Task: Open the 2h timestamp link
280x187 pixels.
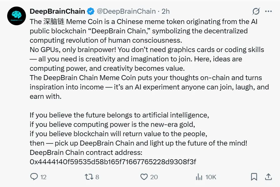Action: coord(166,12)
